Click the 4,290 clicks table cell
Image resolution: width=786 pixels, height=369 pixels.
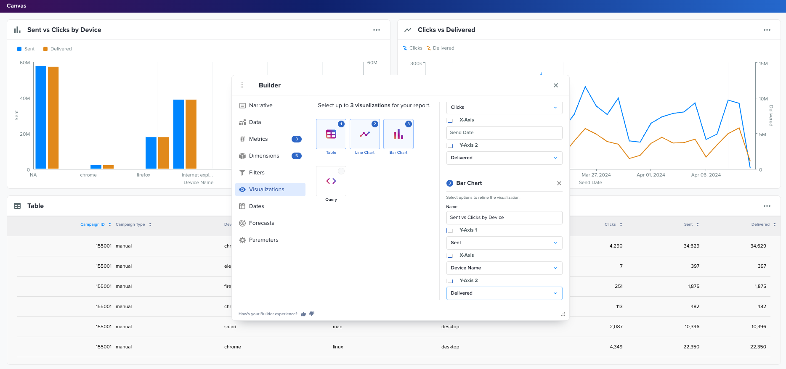tap(616, 246)
